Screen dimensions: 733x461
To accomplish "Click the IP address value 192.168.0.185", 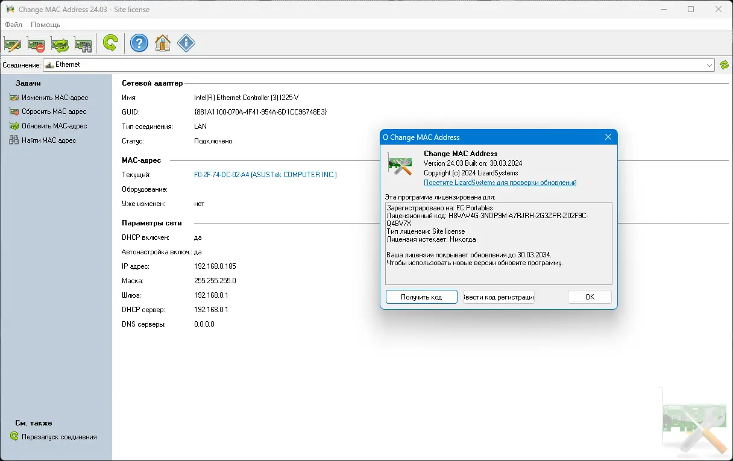I will pyautogui.click(x=215, y=266).
